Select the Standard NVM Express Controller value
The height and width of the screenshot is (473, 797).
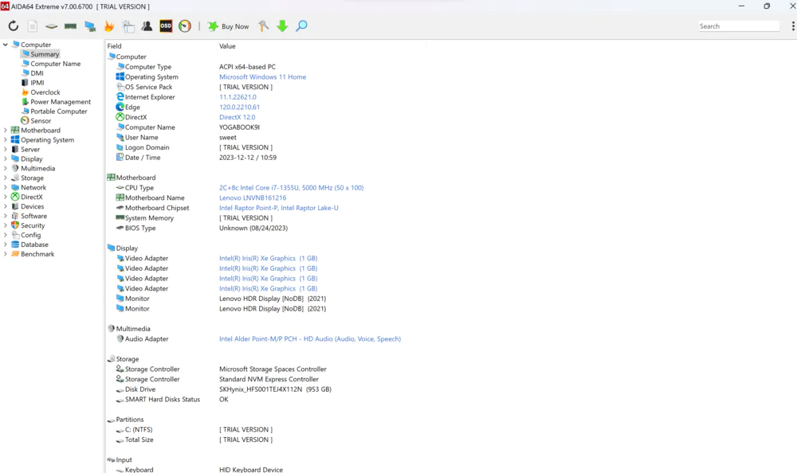pos(269,379)
